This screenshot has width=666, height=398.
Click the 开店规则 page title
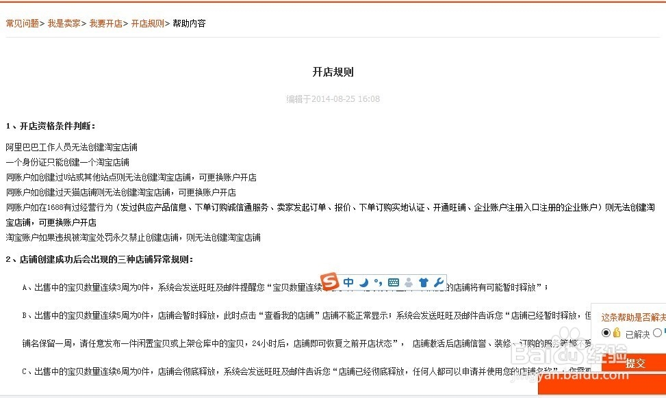pos(333,72)
